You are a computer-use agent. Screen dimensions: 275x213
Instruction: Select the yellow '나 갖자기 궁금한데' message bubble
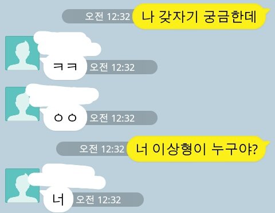[200, 17]
